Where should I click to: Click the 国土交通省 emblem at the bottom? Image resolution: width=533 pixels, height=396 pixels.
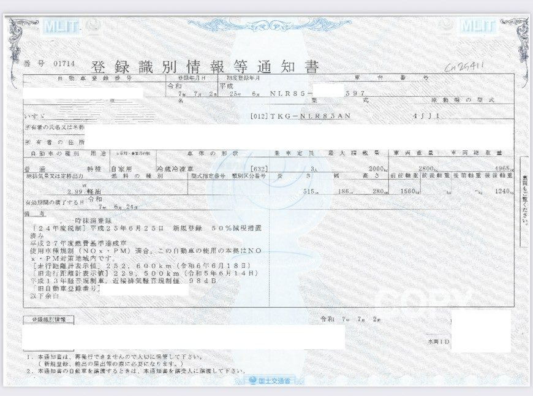click(267, 382)
